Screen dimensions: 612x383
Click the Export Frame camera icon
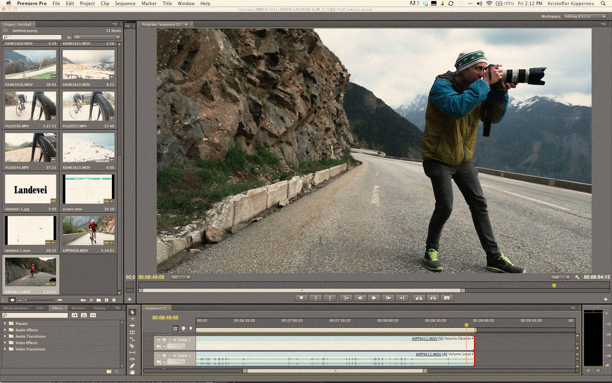[x=447, y=298]
